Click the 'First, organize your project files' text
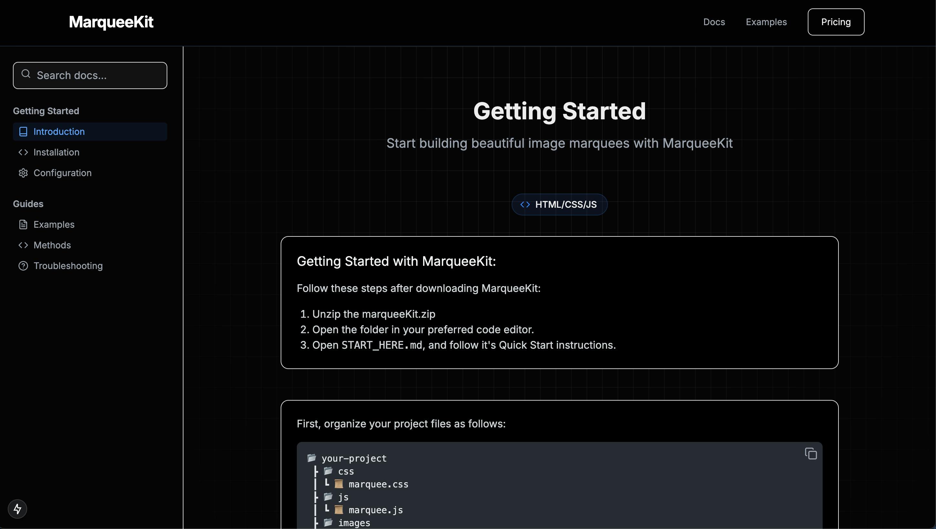Viewport: 936px width, 529px height. click(401, 424)
